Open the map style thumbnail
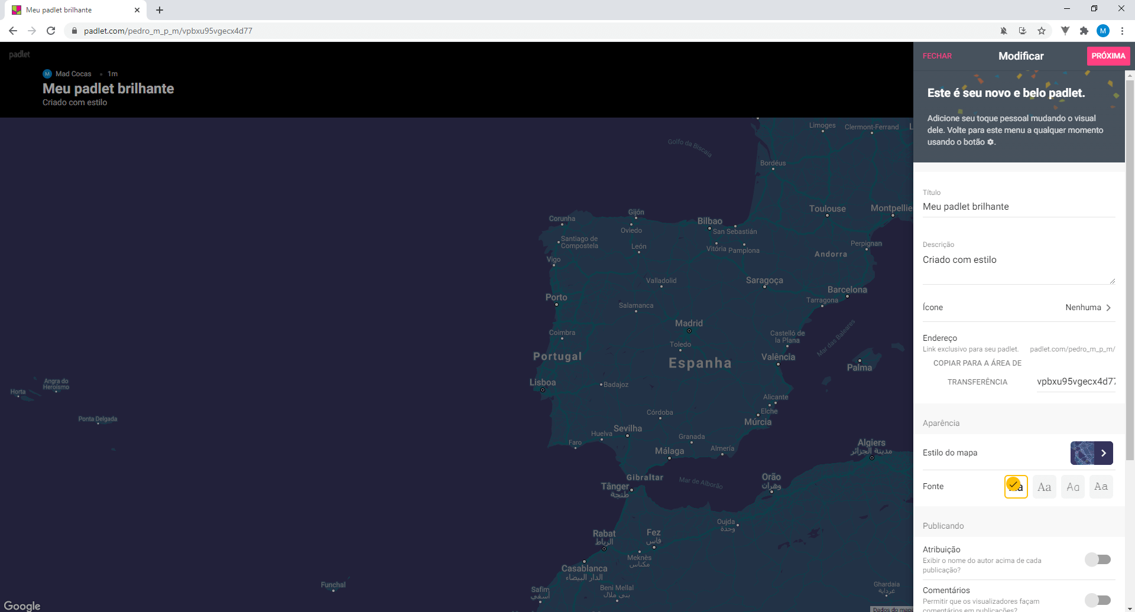The width and height of the screenshot is (1135, 612). point(1082,453)
